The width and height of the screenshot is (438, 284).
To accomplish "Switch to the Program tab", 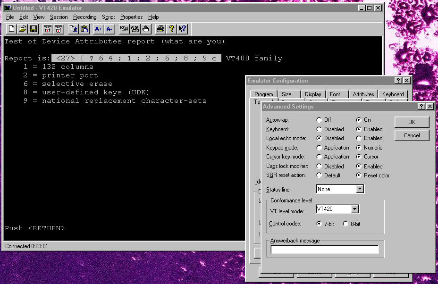I will [264, 94].
